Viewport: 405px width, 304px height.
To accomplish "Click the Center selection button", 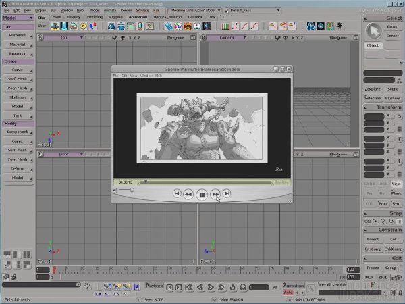I will [x=393, y=36].
